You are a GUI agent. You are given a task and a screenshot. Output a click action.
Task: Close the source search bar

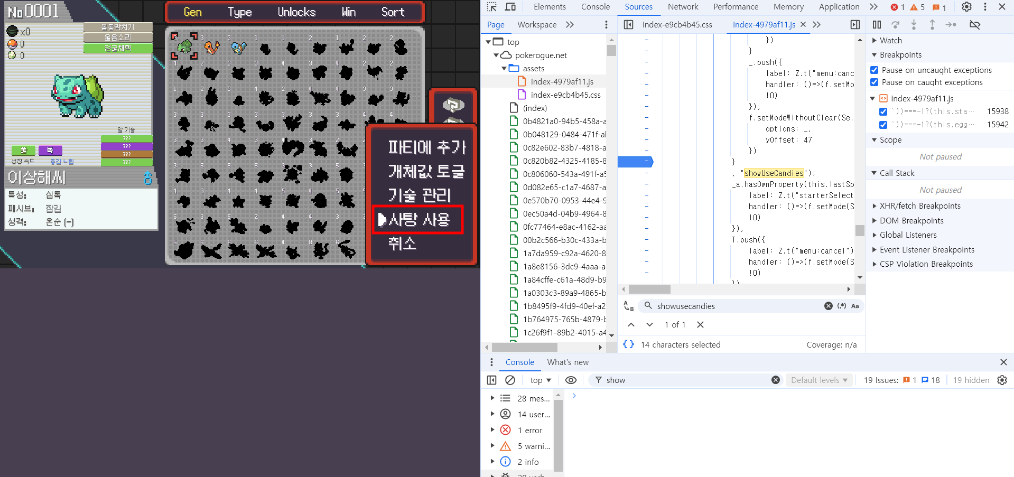[700, 325]
